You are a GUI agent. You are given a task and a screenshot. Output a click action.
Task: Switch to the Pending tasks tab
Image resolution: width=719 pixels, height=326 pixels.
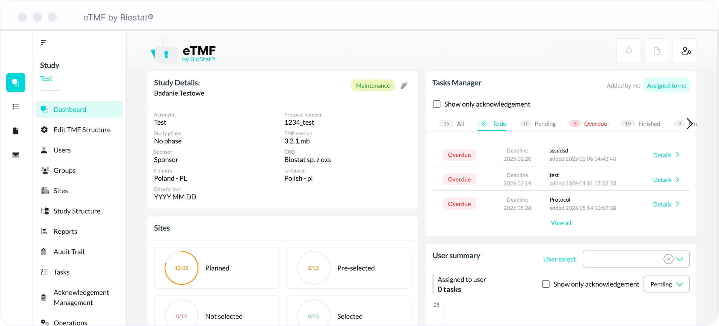point(538,124)
